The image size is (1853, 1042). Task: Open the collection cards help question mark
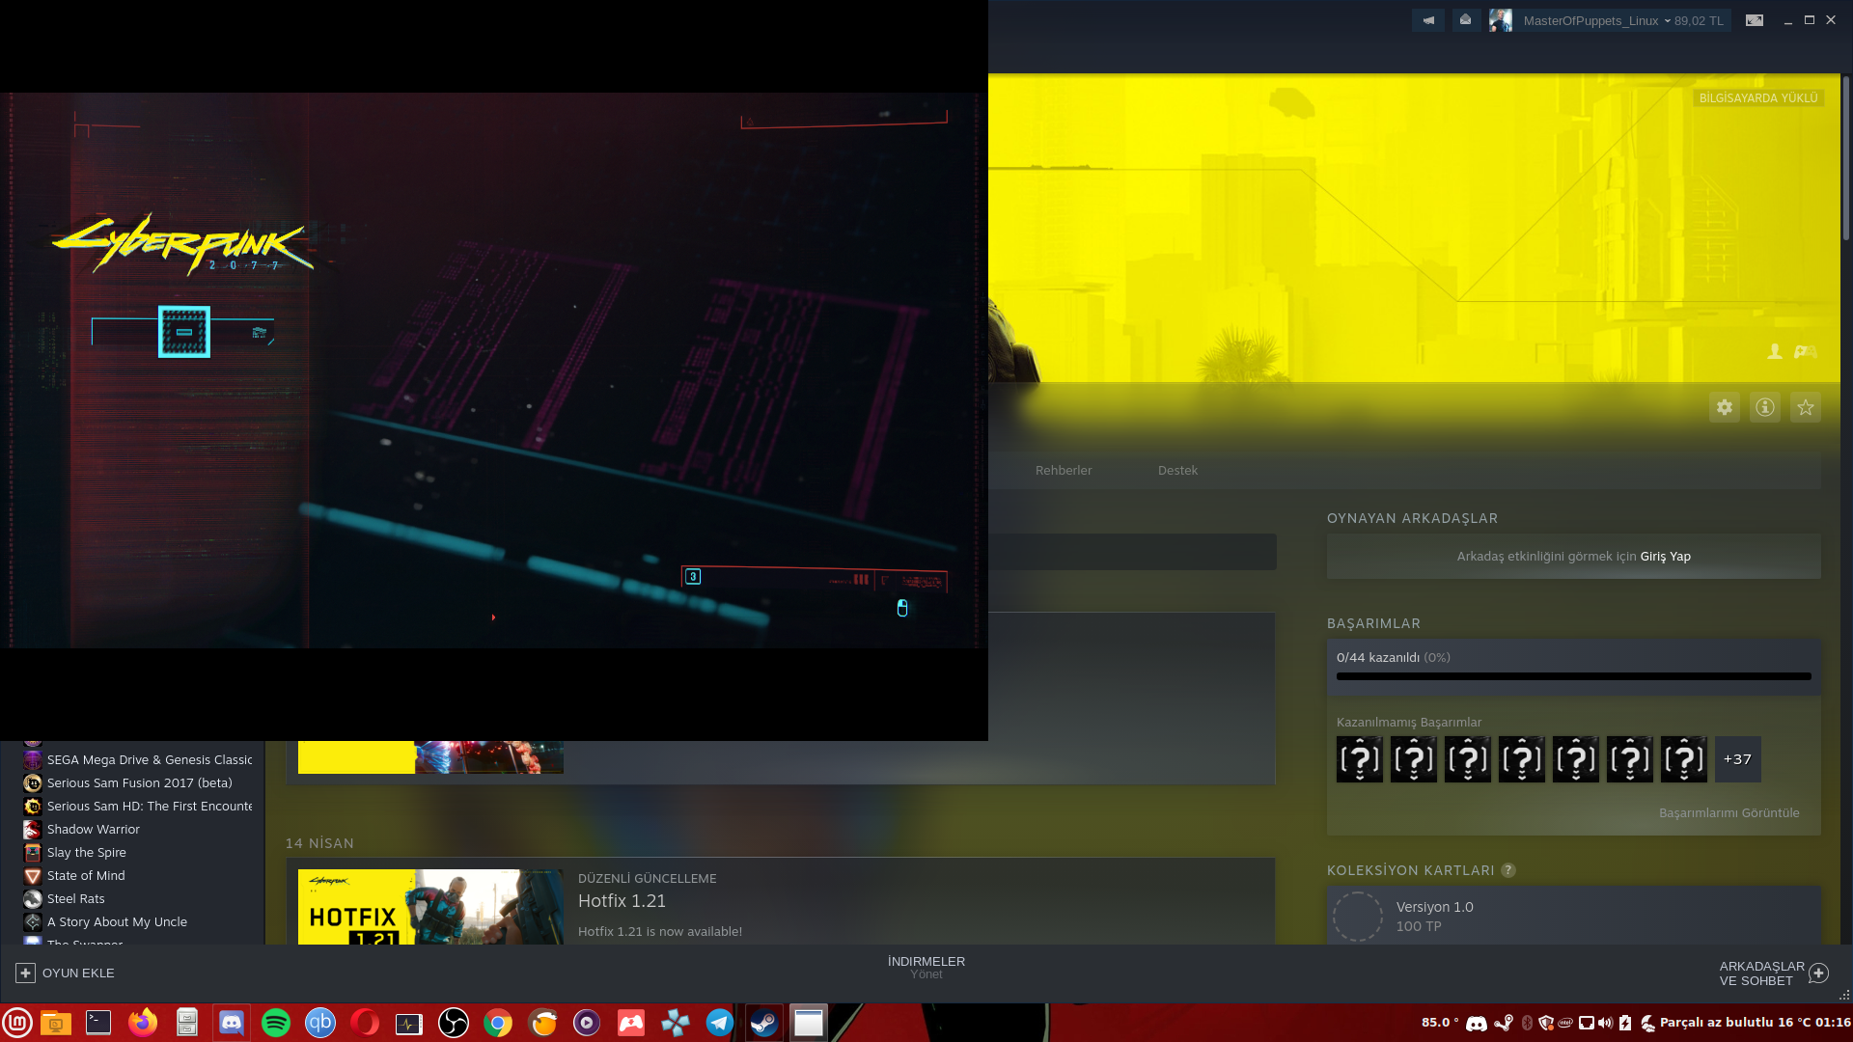coord(1508,870)
